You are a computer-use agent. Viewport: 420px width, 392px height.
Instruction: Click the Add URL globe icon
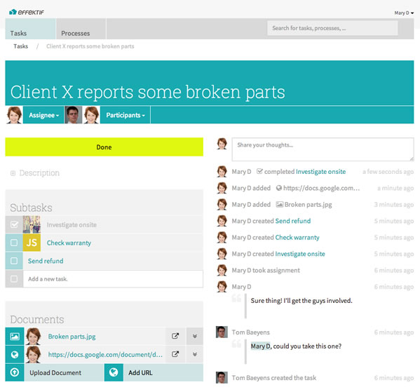114,372
